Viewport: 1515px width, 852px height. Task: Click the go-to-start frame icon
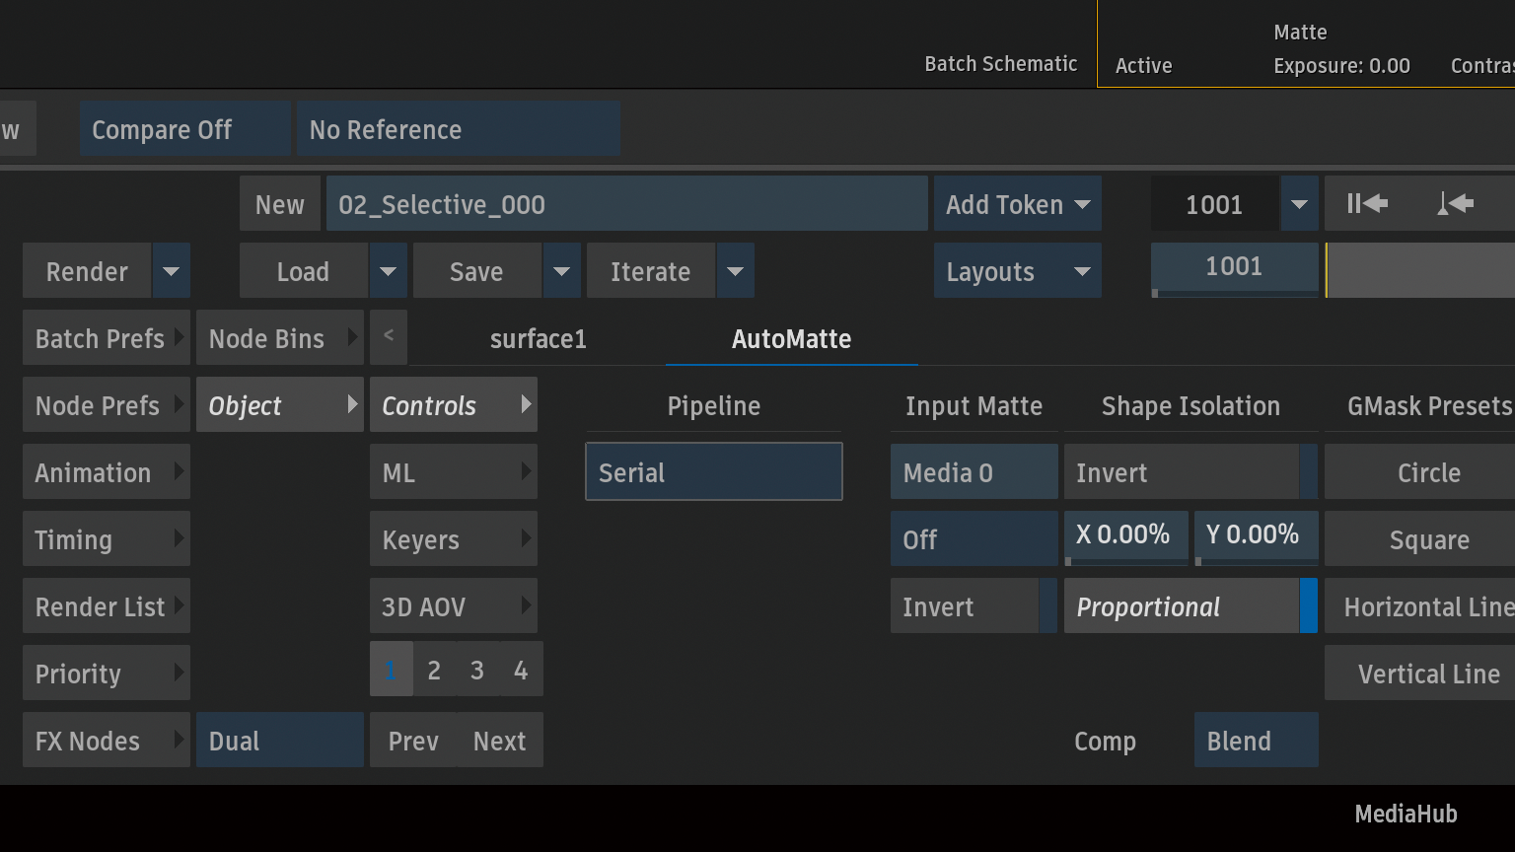[1367, 204]
